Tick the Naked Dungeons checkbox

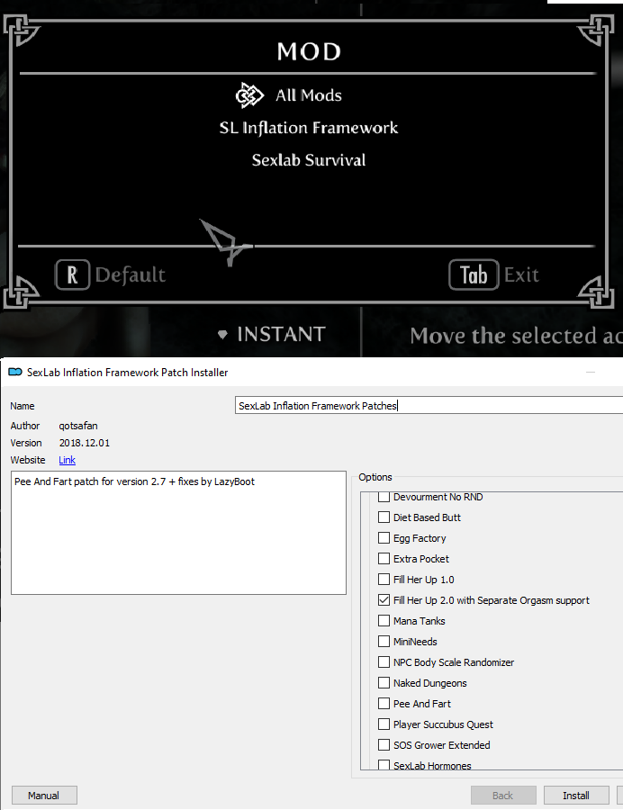point(384,682)
